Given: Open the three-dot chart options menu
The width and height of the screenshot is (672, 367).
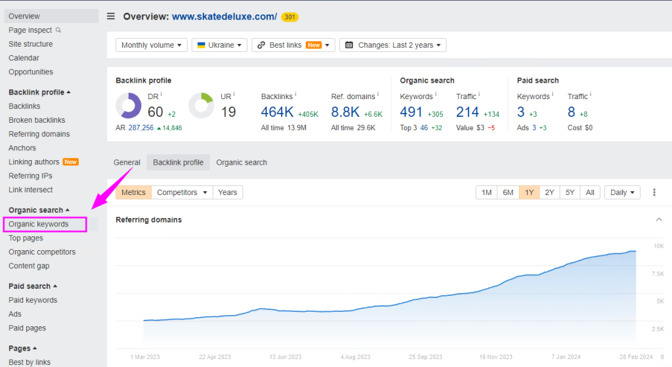Looking at the screenshot, I should [x=654, y=192].
